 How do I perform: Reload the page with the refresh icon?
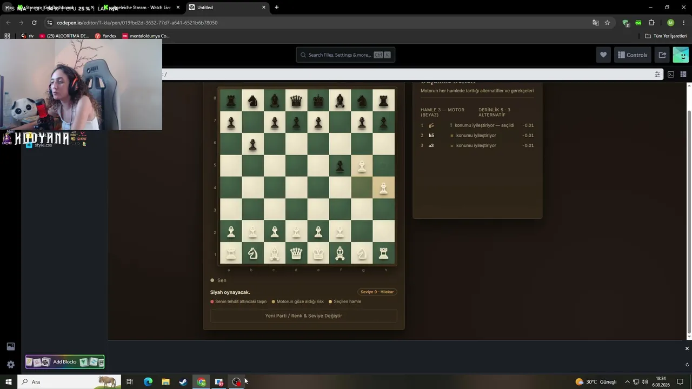pyautogui.click(x=34, y=23)
